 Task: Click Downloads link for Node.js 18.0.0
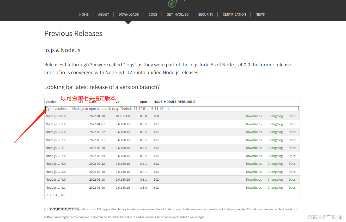(254, 116)
